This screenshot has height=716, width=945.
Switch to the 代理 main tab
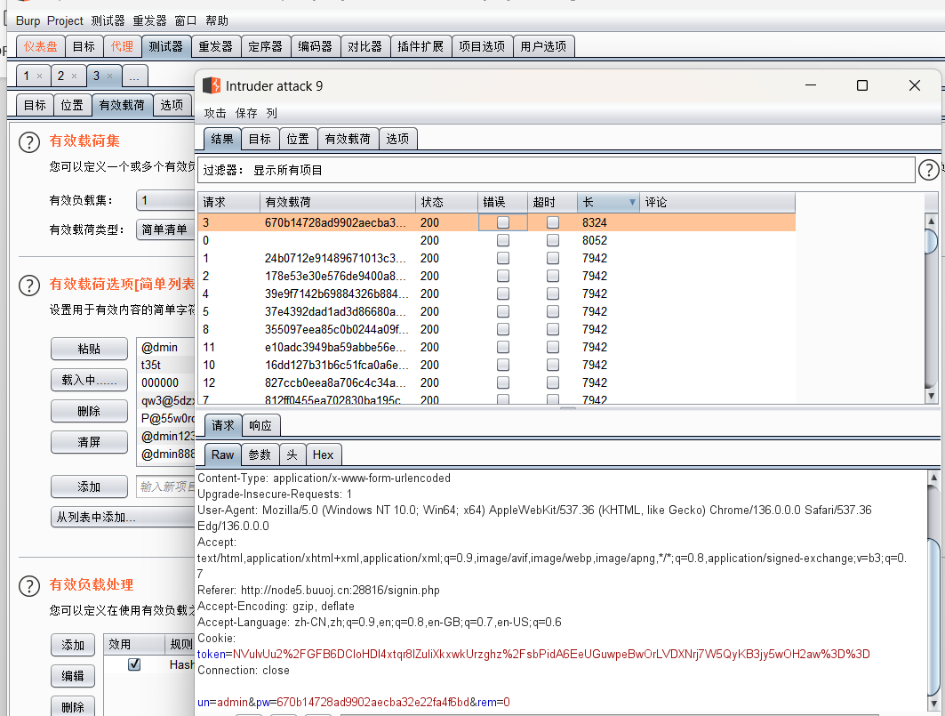pyautogui.click(x=122, y=46)
